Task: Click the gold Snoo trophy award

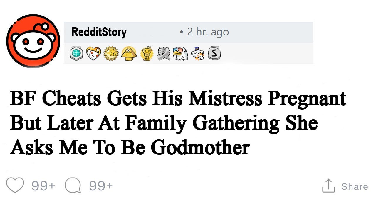Action: [x=146, y=54]
